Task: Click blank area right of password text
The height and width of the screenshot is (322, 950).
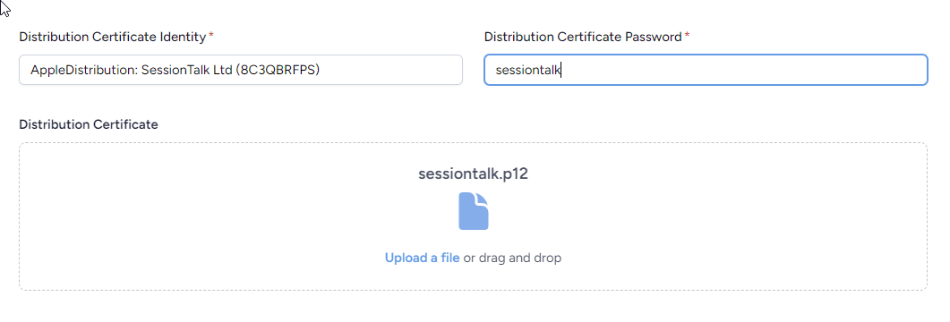Action: pos(745,70)
